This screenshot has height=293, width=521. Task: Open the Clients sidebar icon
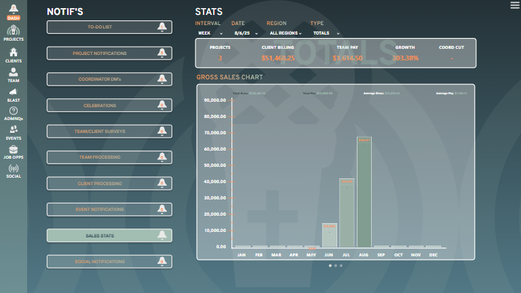(x=14, y=54)
